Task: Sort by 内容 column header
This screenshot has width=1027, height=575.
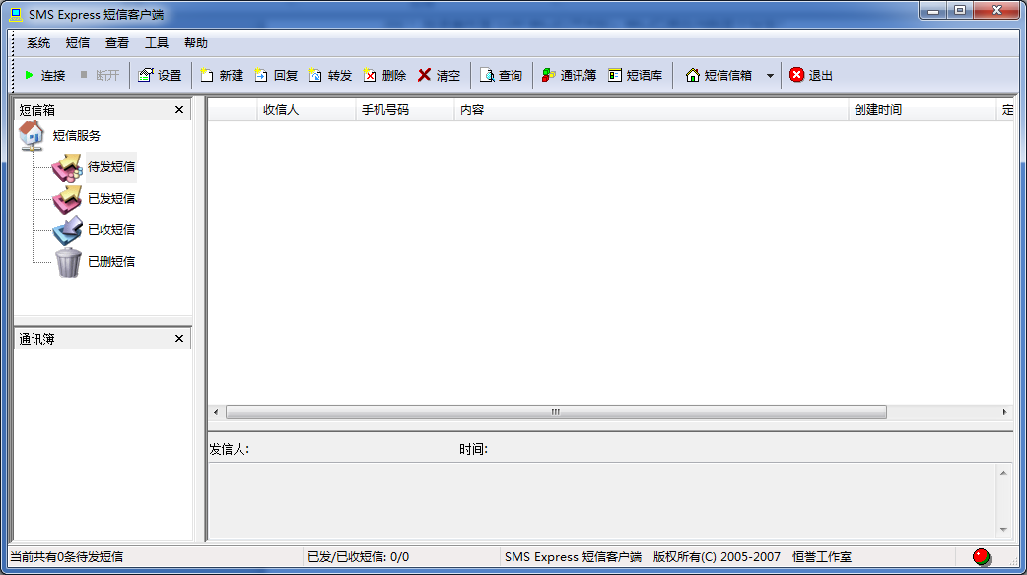Action: [x=651, y=110]
